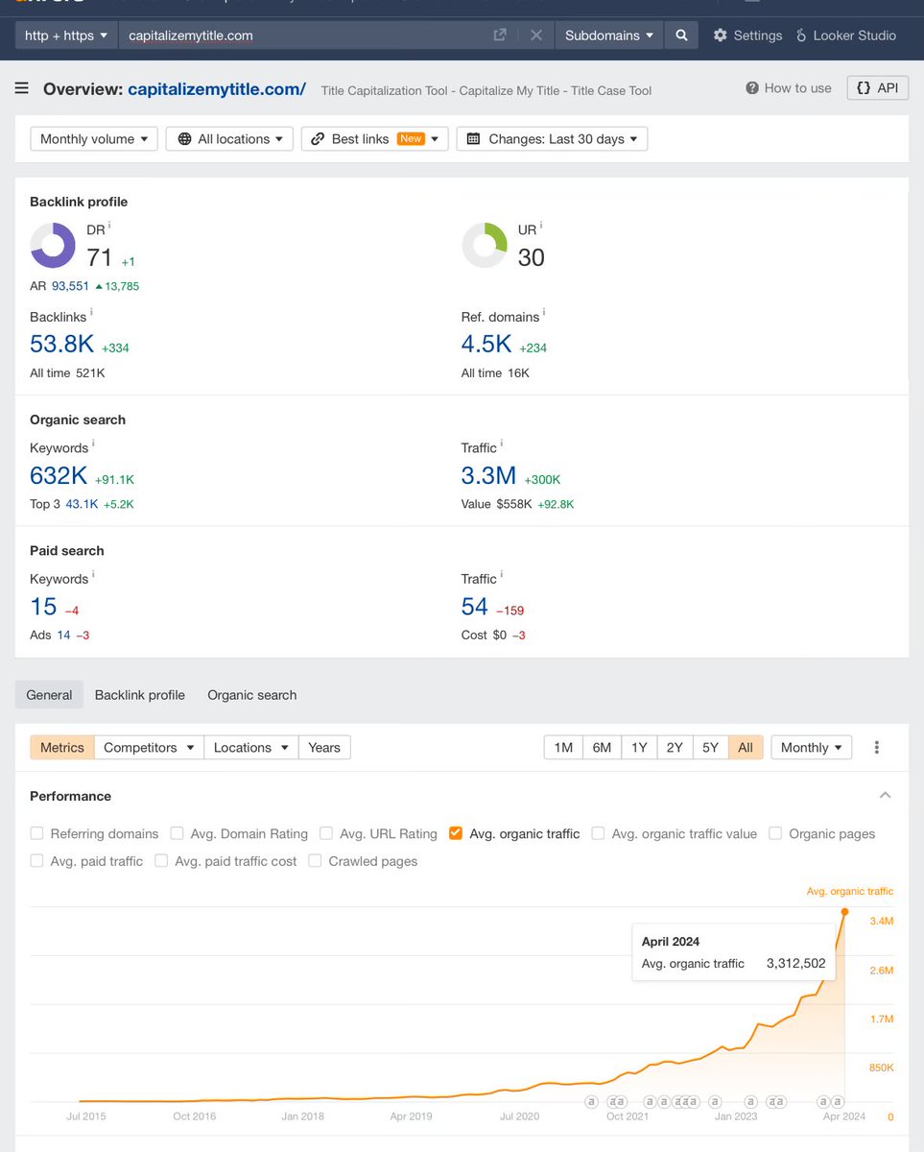Image resolution: width=924 pixels, height=1152 pixels.
Task: Click Organic search Keywords info icon
Action: tap(93, 444)
